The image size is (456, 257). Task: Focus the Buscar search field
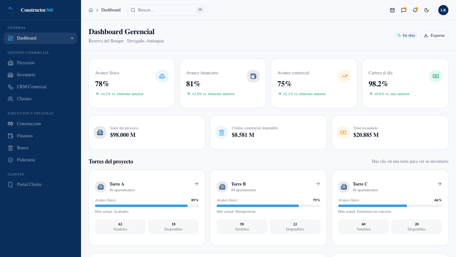tap(168, 10)
